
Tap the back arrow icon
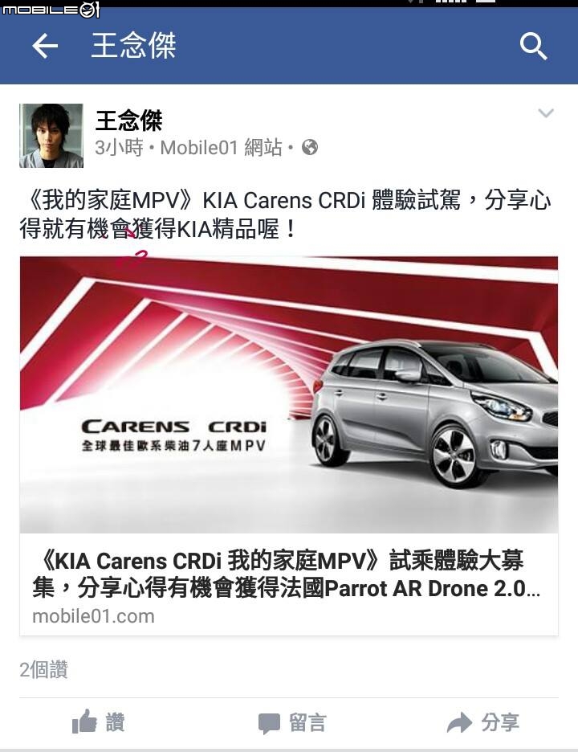tap(45, 46)
